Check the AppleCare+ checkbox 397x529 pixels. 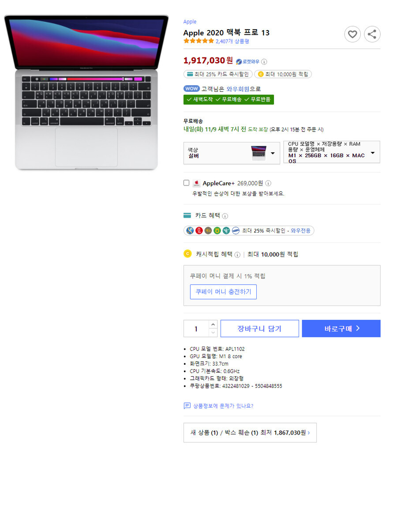click(x=186, y=183)
